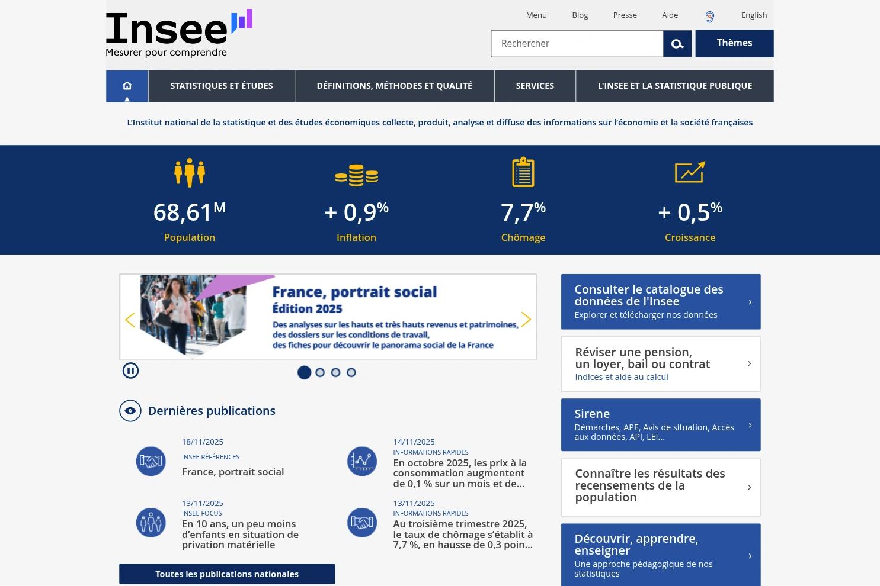Open the + 0,5 % Croissance figure
This screenshot has width=880, height=586.
pyautogui.click(x=690, y=212)
